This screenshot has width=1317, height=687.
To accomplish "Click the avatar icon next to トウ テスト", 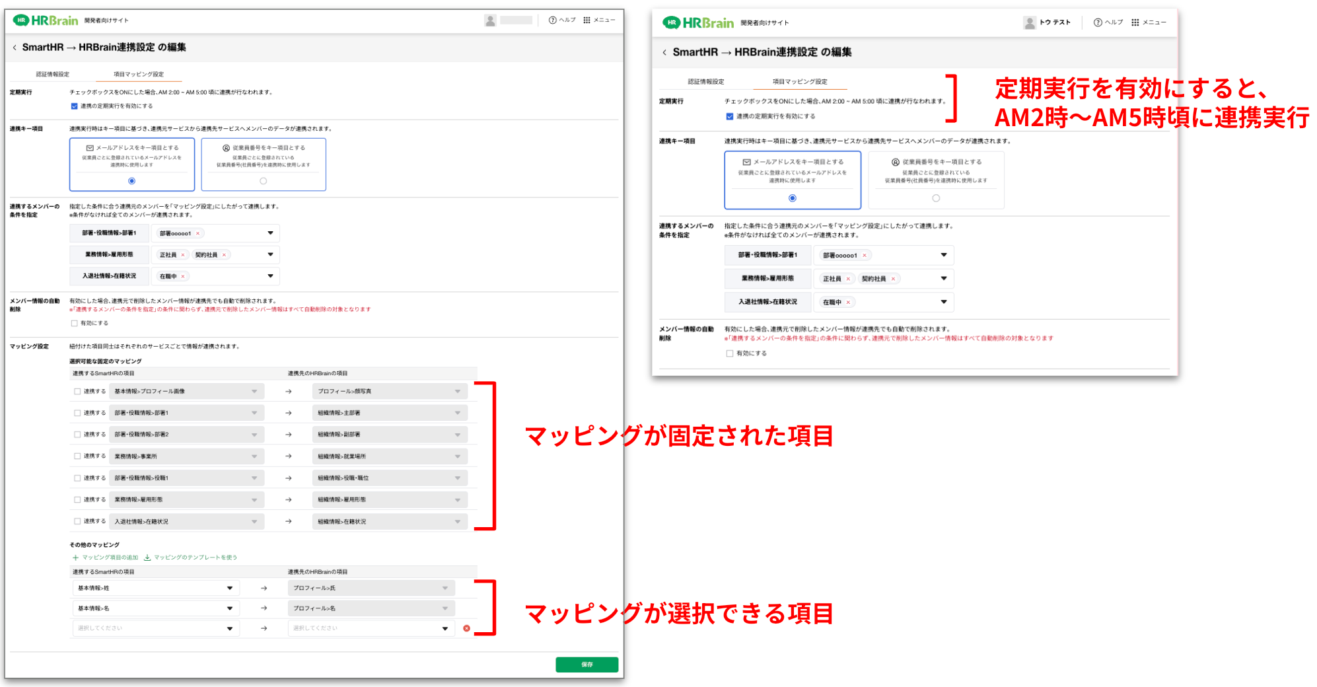I will tap(1029, 22).
